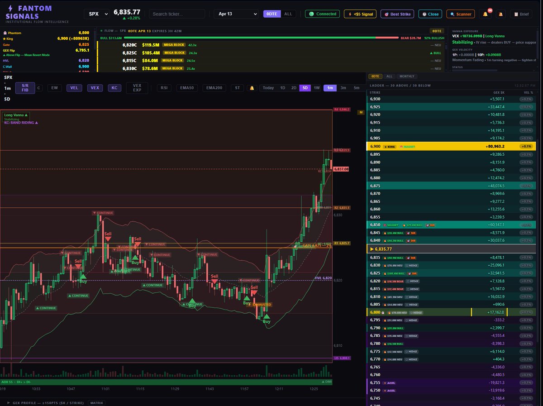The width and height of the screenshot is (543, 406).
Task: Open the SPX ticker dropdown
Action: pos(97,14)
